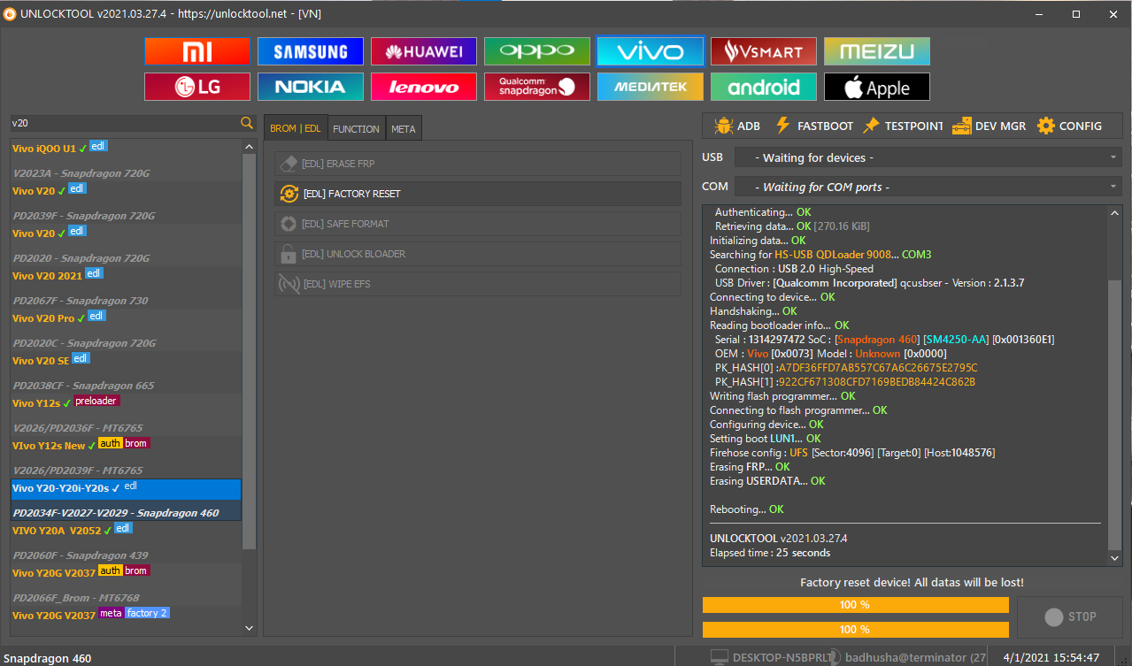Image resolution: width=1132 pixels, height=666 pixels.
Task: Open the ADB bug icon tool
Action: [736, 126]
